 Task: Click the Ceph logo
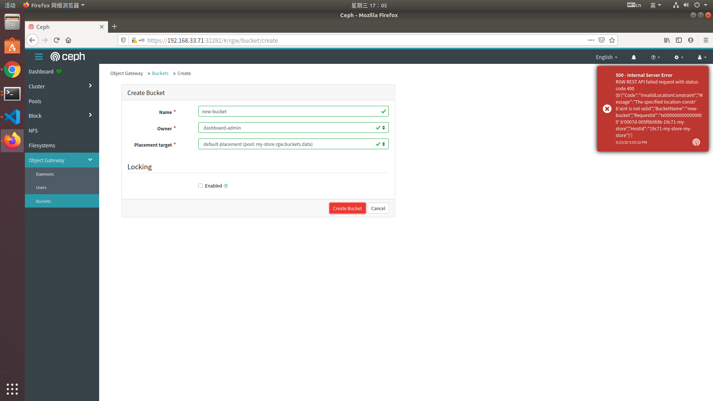[68, 56]
